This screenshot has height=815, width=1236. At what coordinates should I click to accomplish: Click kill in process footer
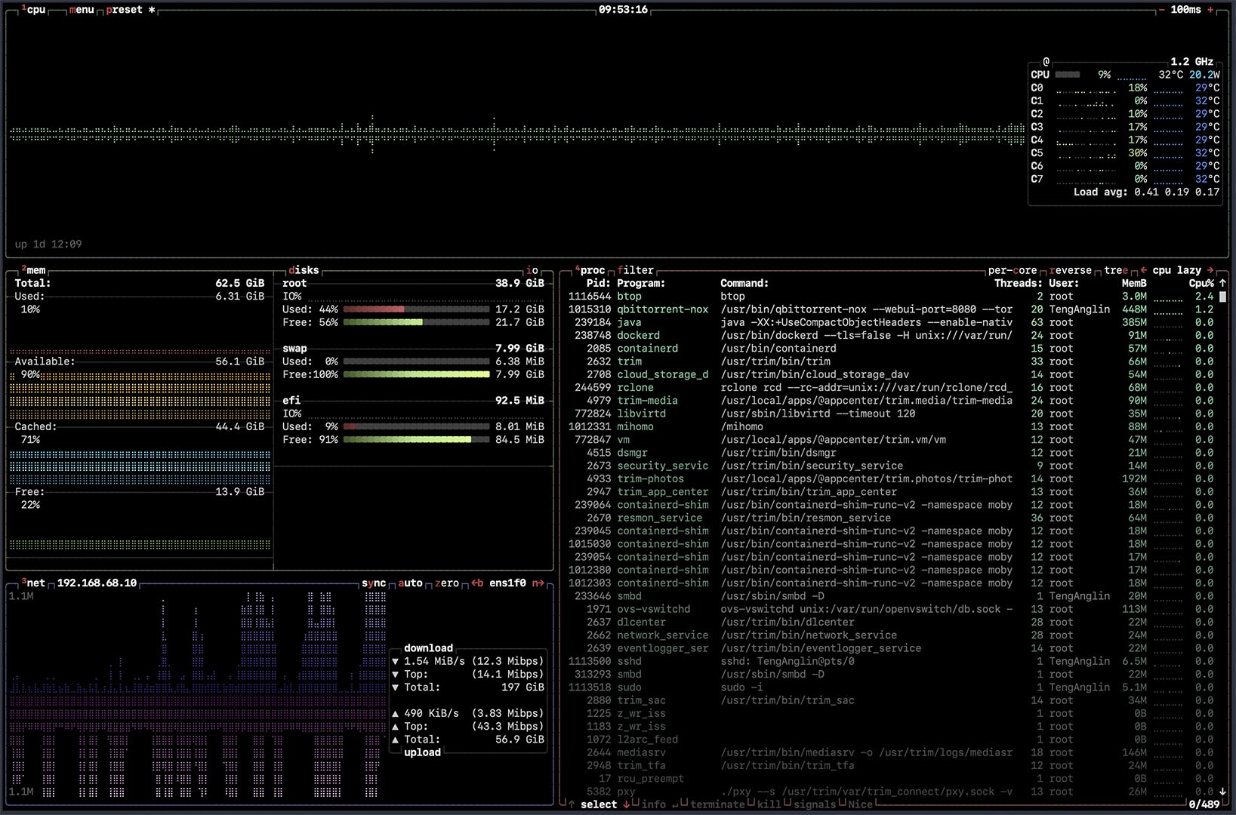(x=769, y=804)
